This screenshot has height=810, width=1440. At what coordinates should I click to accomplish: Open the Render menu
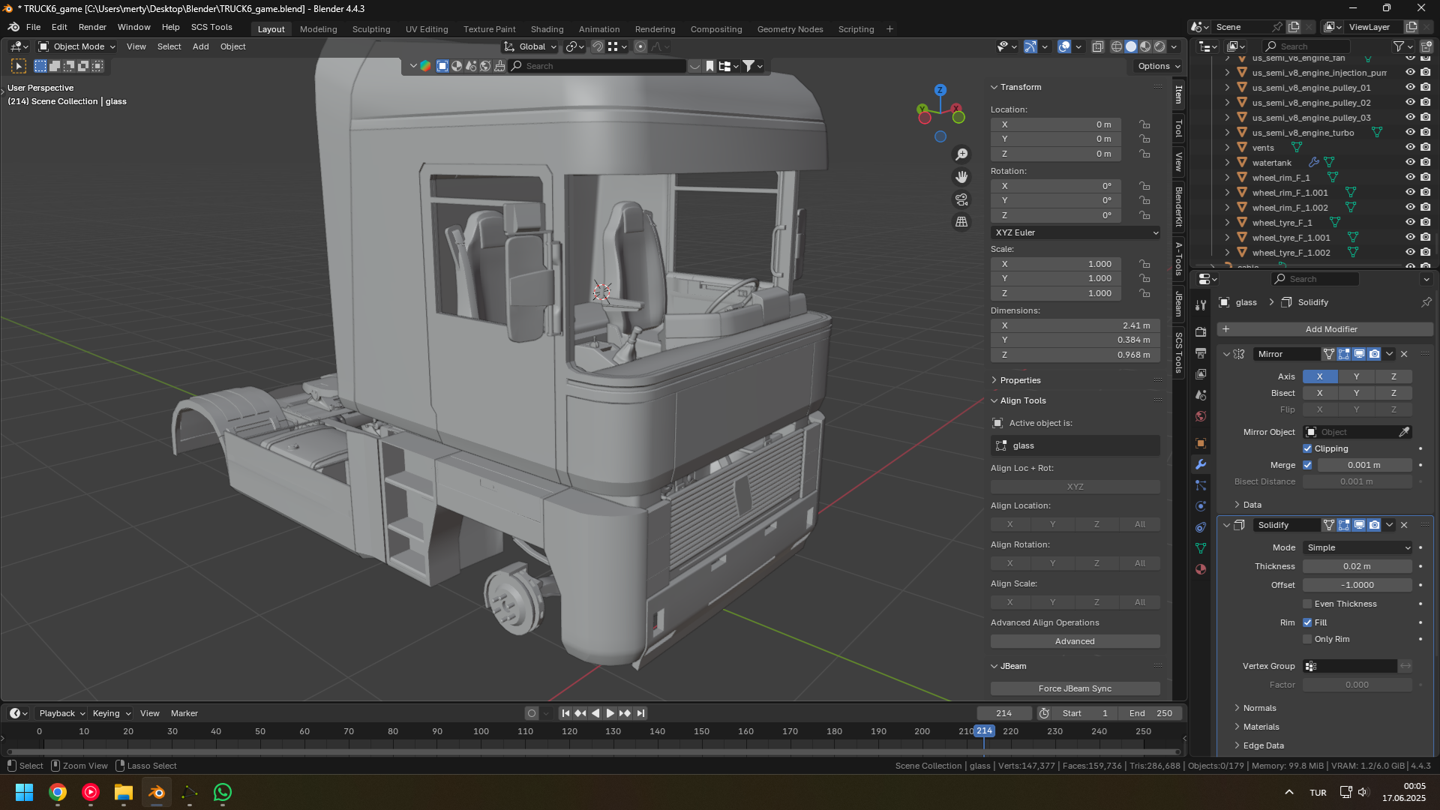(x=92, y=27)
